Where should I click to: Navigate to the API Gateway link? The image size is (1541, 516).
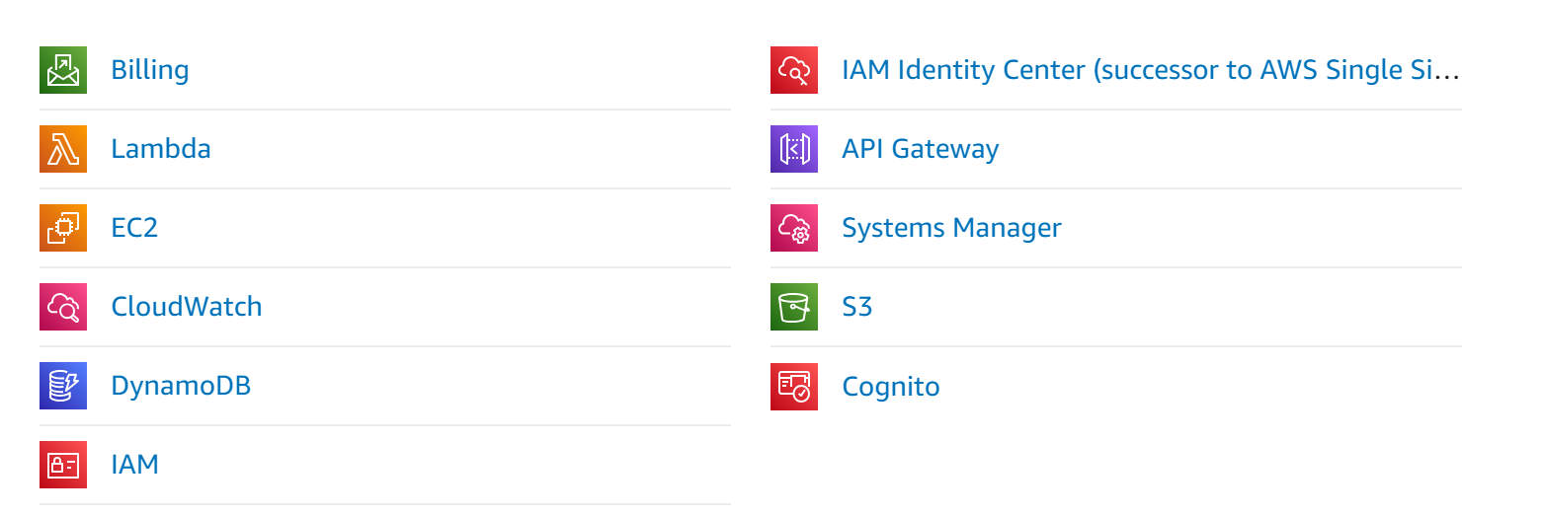click(920, 149)
